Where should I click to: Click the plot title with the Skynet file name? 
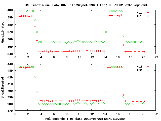(85, 5)
